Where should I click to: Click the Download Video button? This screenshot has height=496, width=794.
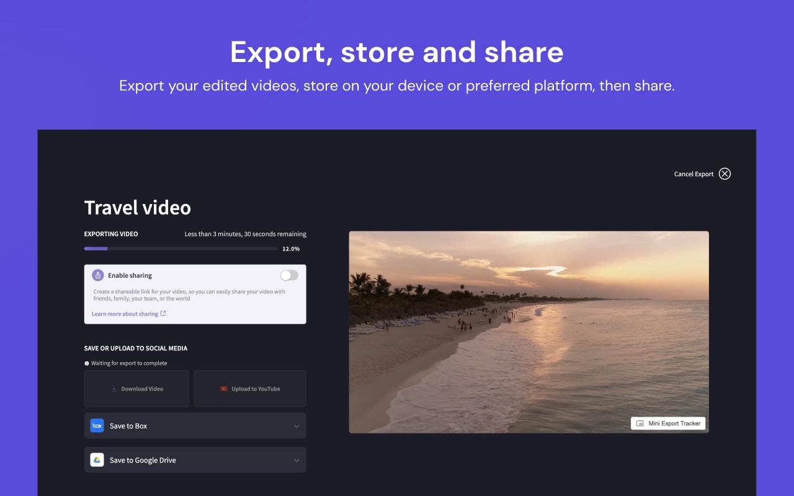click(x=136, y=388)
